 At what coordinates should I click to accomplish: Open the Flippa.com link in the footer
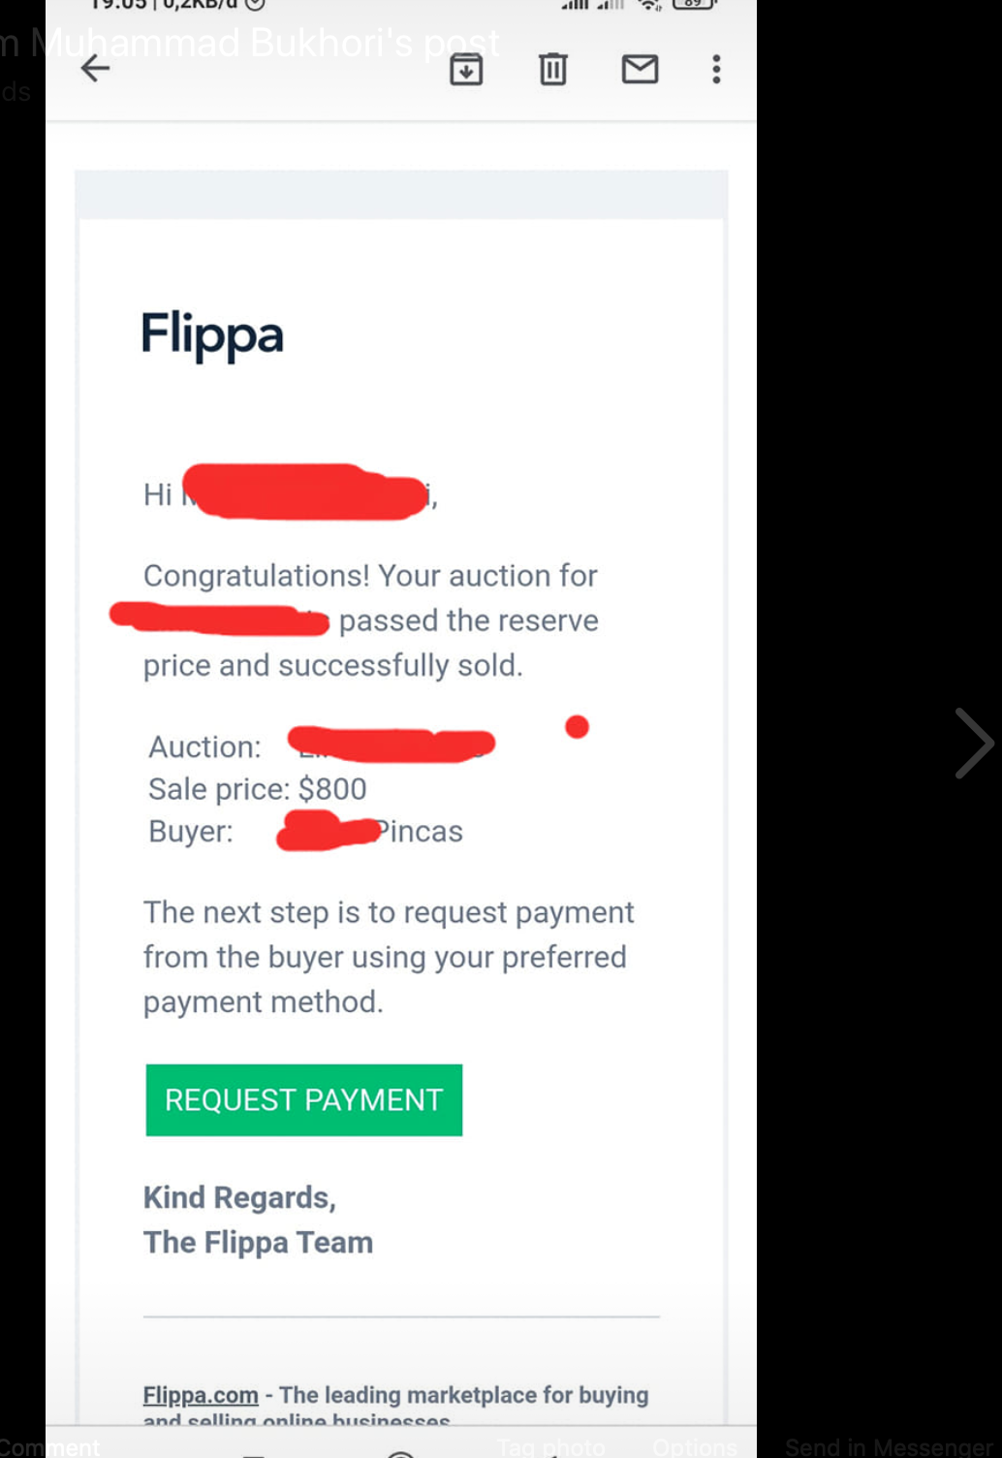[201, 1394]
